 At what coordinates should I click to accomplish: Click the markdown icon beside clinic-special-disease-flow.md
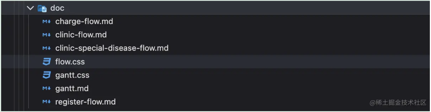[x=46, y=48]
